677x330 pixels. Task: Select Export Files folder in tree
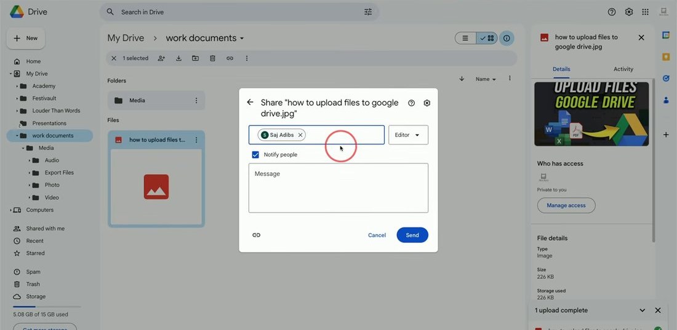point(59,173)
